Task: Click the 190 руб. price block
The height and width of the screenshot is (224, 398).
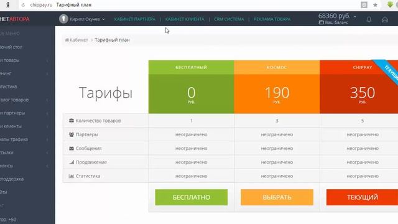Action: [x=277, y=94]
